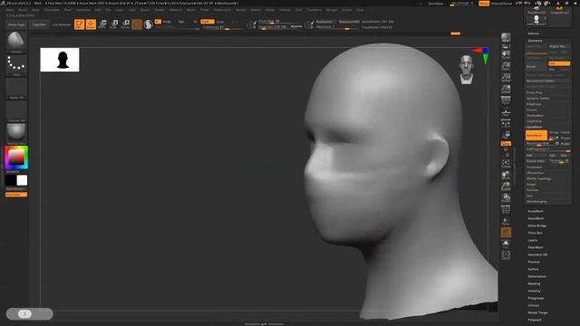Expand the Polygroups section
The height and width of the screenshot is (326, 580).
pyautogui.click(x=536, y=298)
